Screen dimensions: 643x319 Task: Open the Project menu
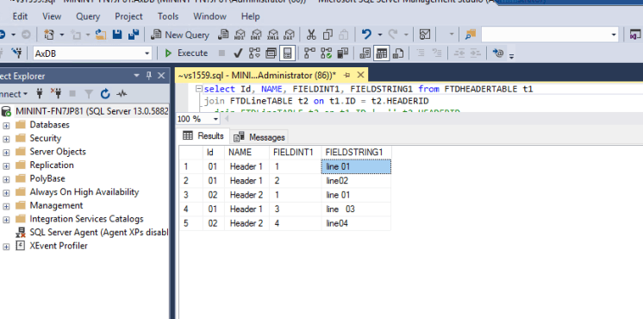128,16
